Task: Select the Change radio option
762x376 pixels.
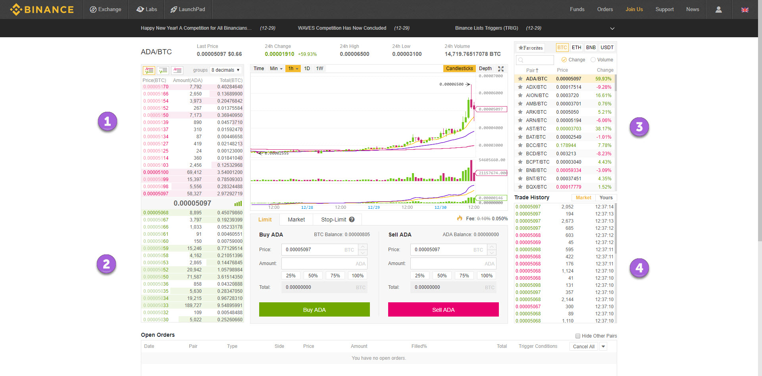Action: pyautogui.click(x=564, y=60)
